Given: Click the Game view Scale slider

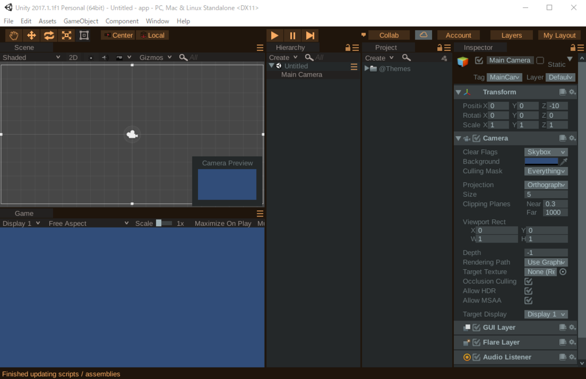Looking at the screenshot, I should [x=164, y=224].
